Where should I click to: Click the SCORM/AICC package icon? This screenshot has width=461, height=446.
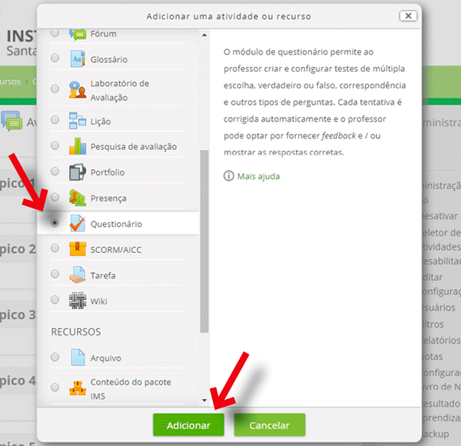point(78,249)
